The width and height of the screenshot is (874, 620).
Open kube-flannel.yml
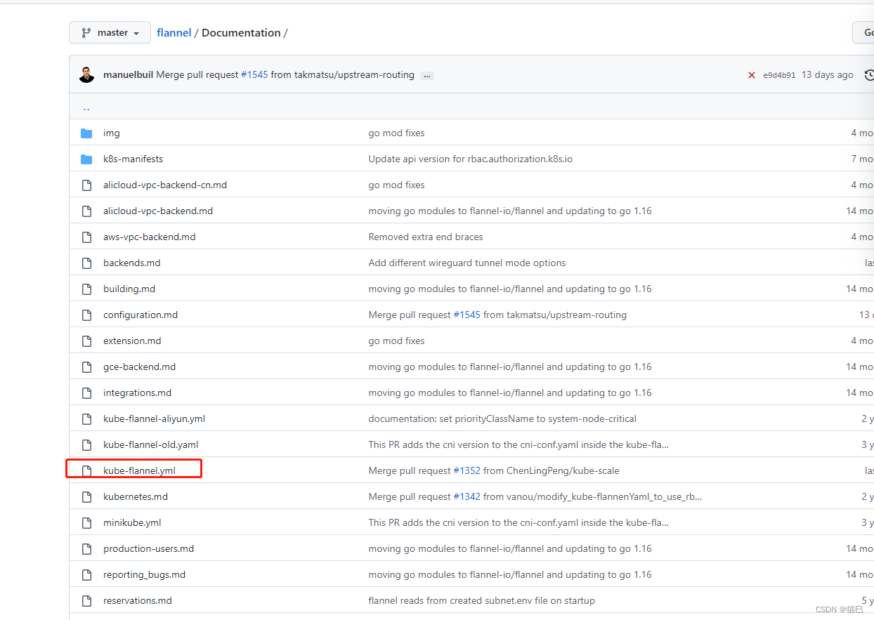pos(139,470)
